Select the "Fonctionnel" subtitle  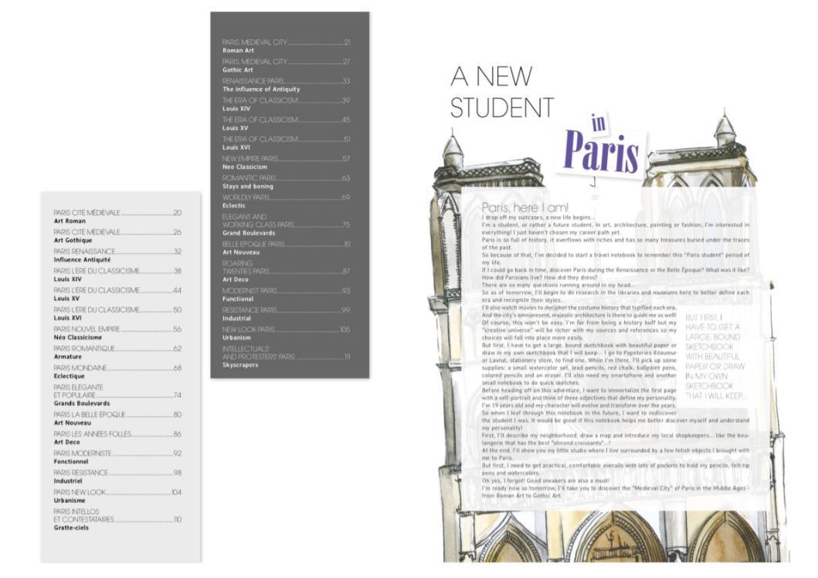coord(71,461)
